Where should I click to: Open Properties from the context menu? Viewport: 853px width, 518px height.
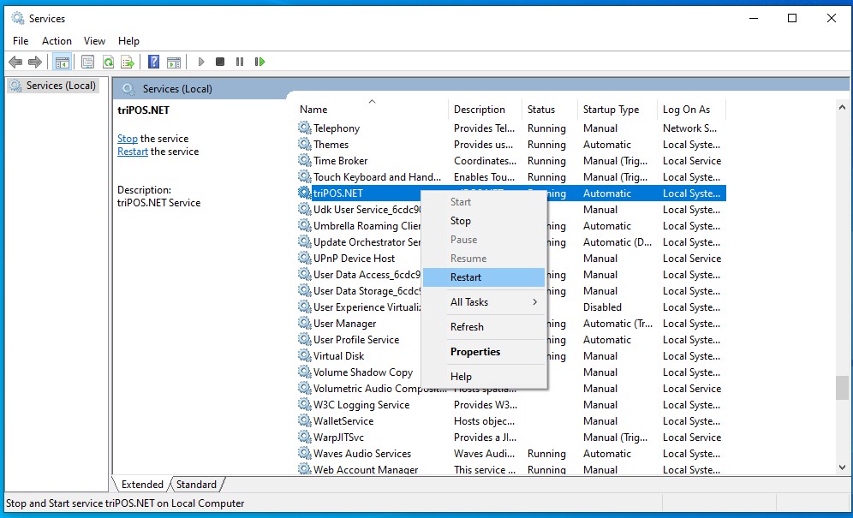484,352
